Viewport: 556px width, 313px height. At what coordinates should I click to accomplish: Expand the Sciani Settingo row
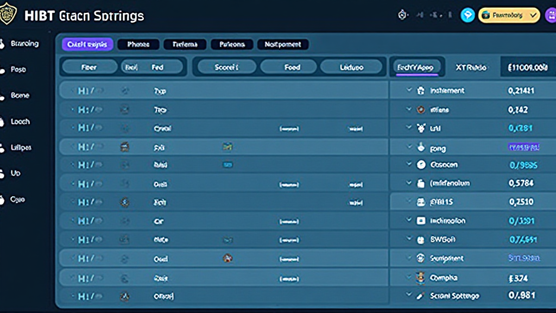click(x=409, y=295)
